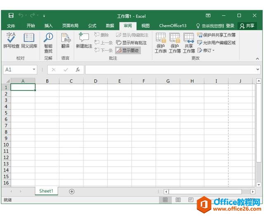Click the horizontal scrollbar right arrow
Image resolution: width=264 pixels, height=216 pixels.
(x=253, y=191)
